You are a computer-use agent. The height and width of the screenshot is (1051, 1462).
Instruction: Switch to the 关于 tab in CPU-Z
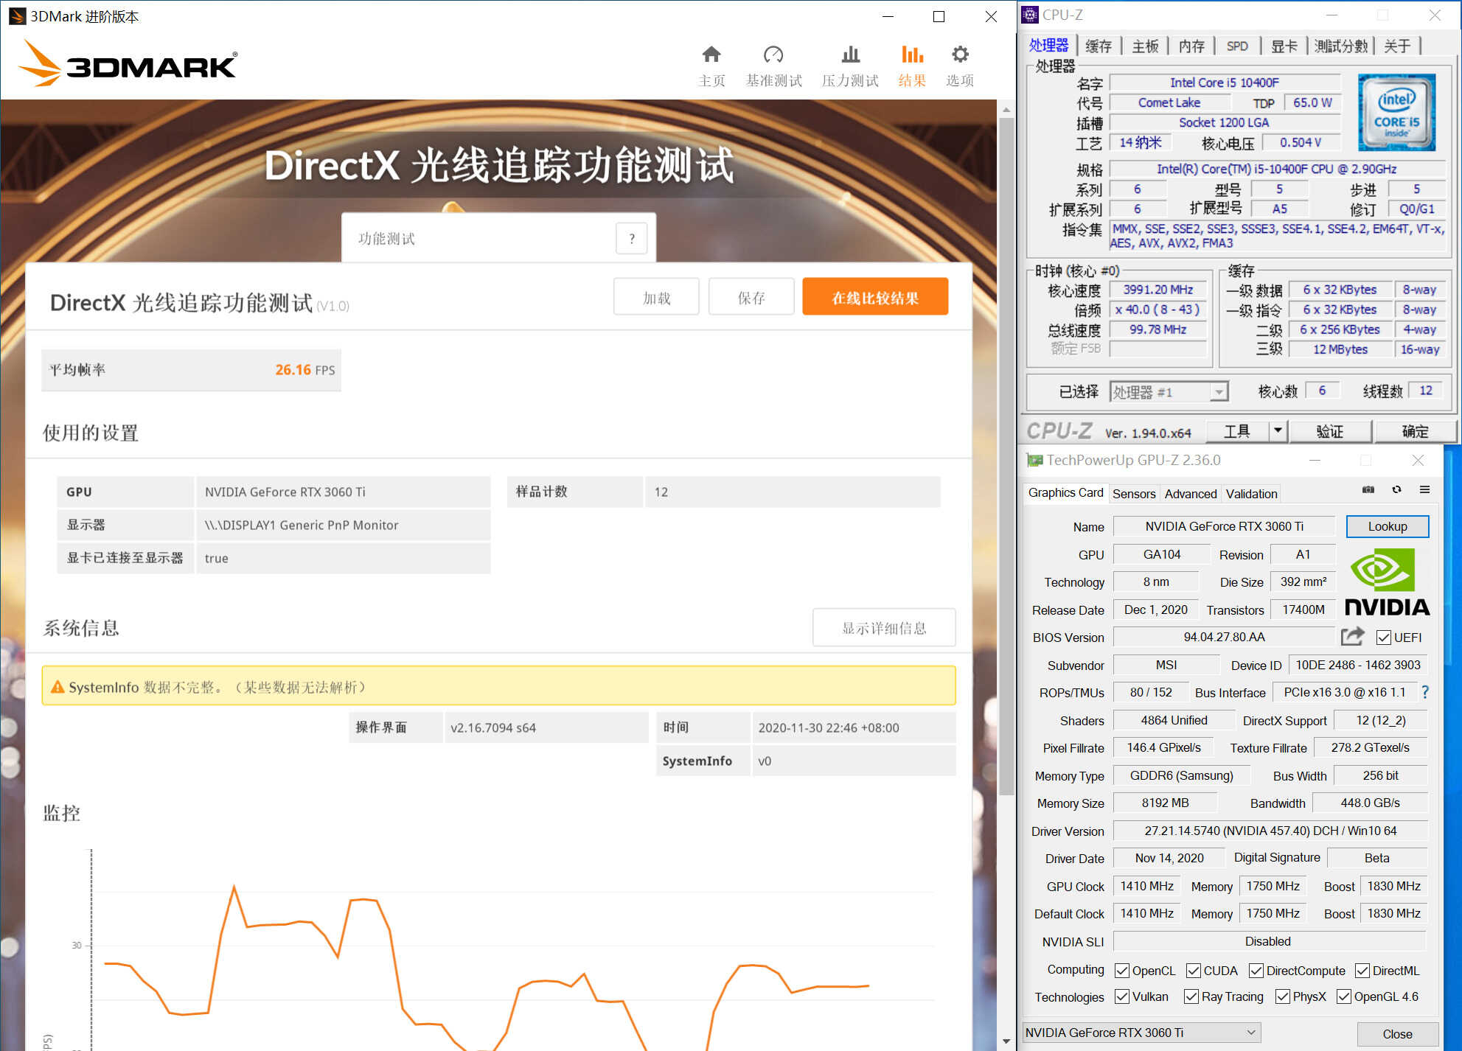click(1397, 46)
